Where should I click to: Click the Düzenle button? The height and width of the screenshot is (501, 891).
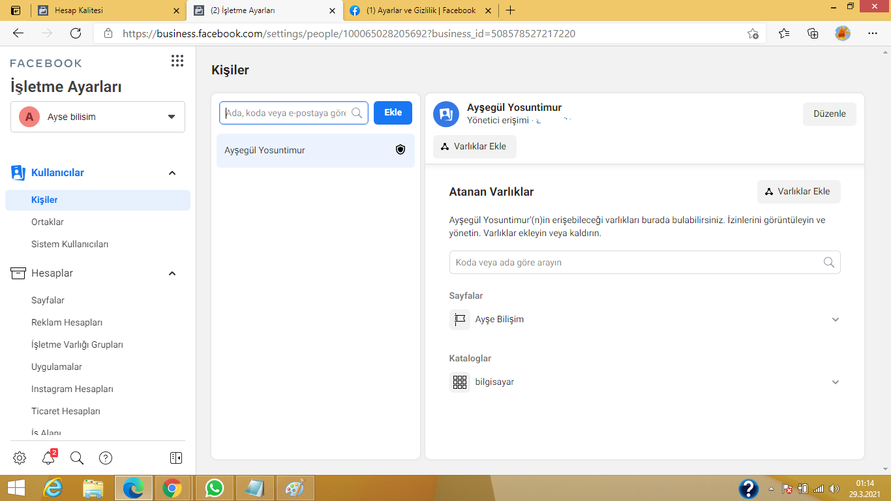click(830, 114)
